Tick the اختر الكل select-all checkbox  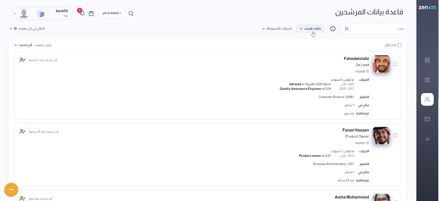[399, 45]
